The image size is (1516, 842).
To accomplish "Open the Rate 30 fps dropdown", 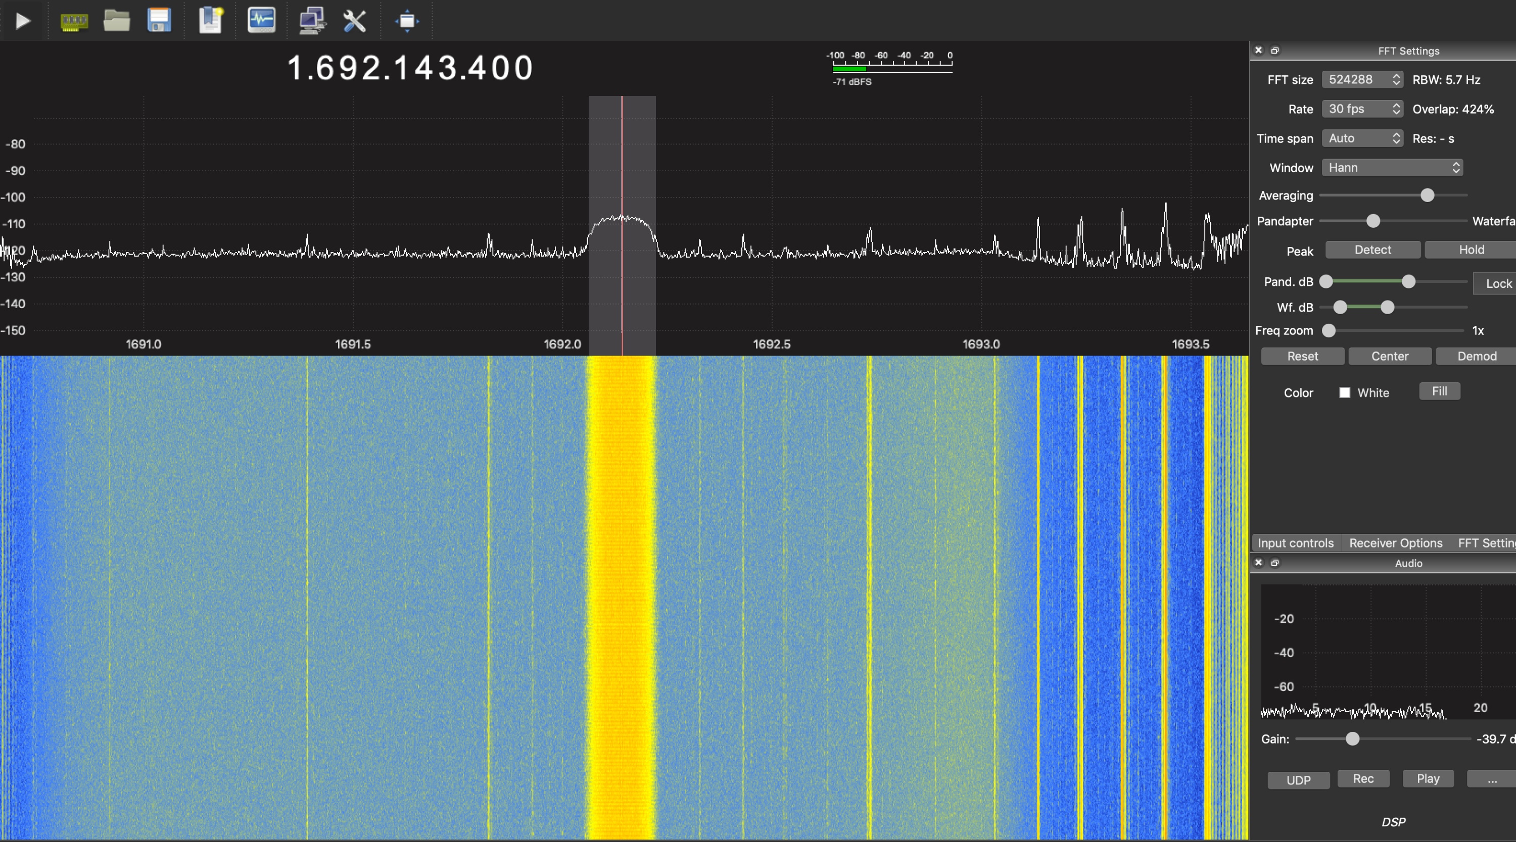I will click(1362, 109).
